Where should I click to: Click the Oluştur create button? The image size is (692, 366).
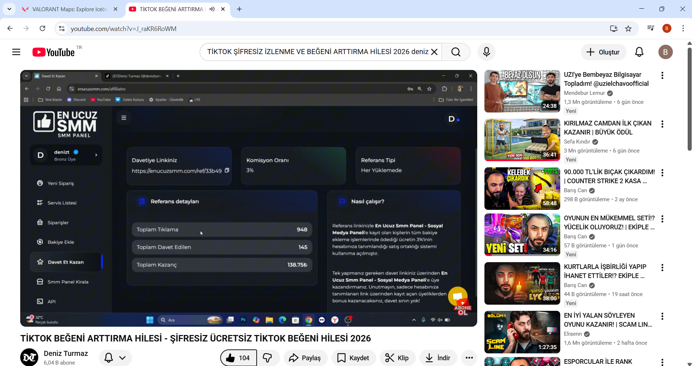[603, 52]
